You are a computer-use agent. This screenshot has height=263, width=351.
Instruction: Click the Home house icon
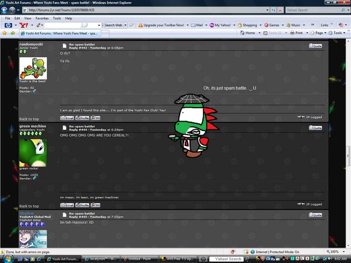tap(242, 33)
